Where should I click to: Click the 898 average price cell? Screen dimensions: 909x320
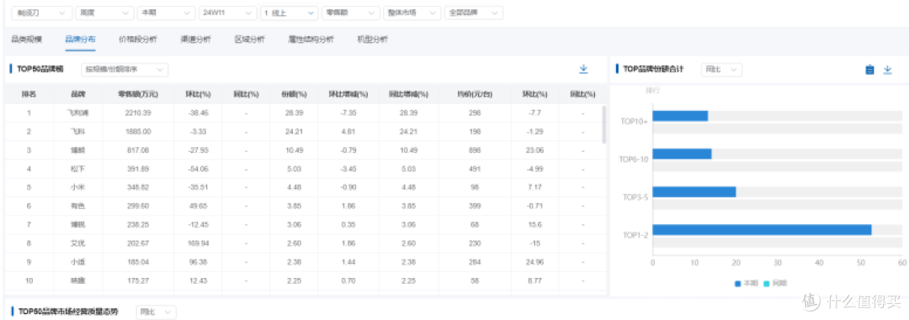[475, 150]
